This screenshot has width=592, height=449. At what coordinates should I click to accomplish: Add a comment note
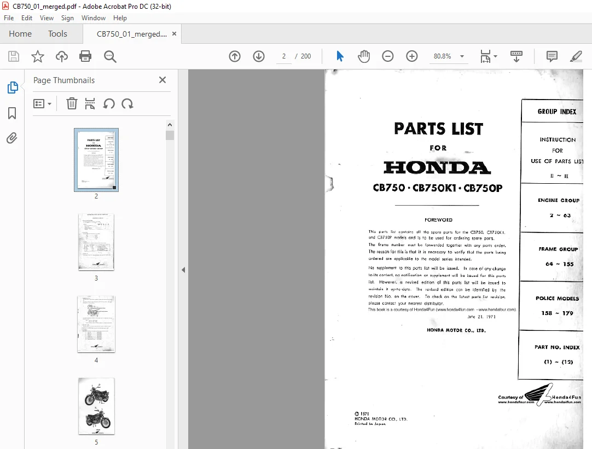[x=552, y=56]
